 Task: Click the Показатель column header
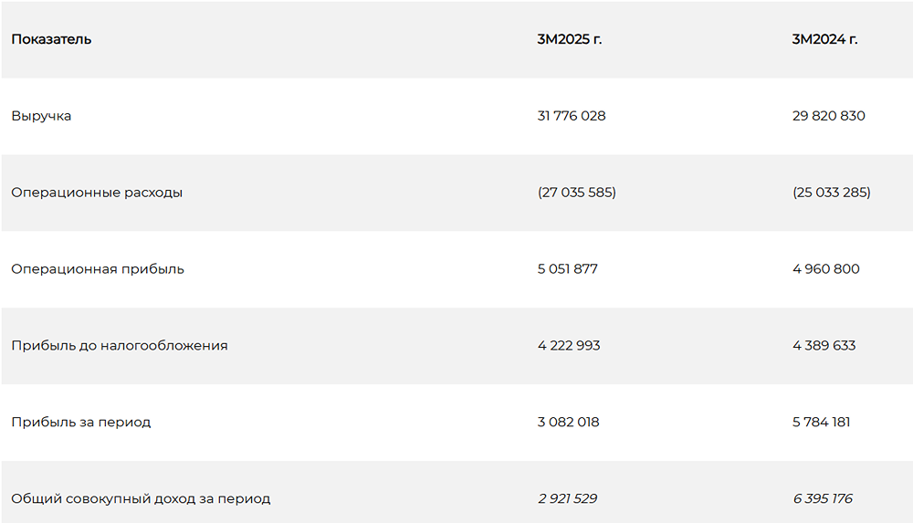coord(51,39)
